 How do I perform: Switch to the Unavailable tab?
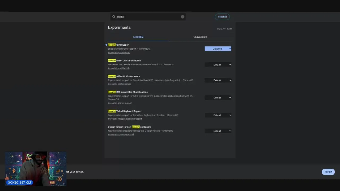click(x=200, y=37)
